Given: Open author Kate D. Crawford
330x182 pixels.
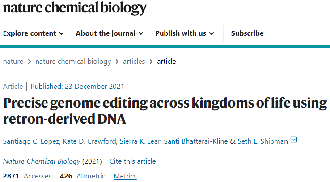Looking at the screenshot, I should (x=89, y=141).
